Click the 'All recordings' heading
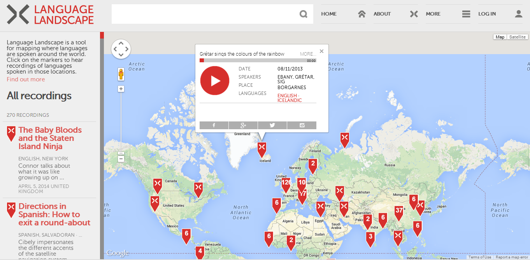Screen dimensions: 530x260 click(39, 96)
